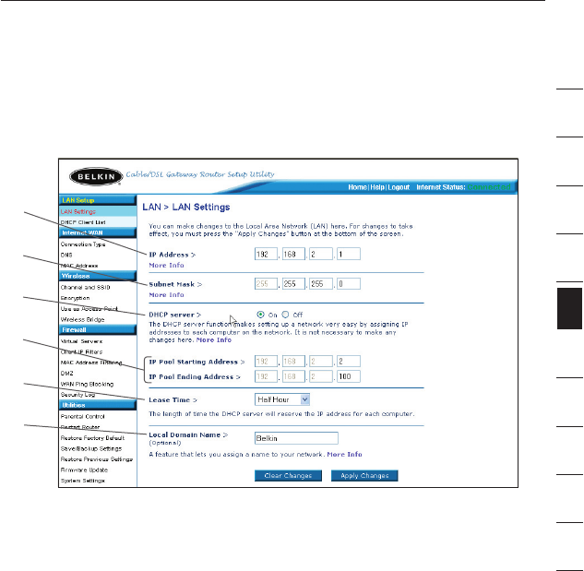Image resolution: width=584 pixels, height=571 pixels.
Task: Click the Utilities section header
Action: coord(98,405)
